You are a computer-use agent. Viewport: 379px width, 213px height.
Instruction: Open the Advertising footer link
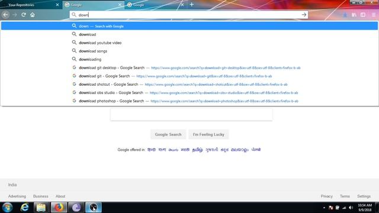17,196
